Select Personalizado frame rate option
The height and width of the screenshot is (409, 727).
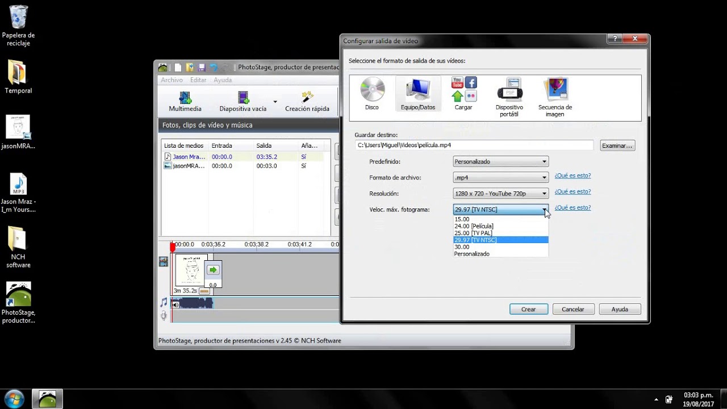[500, 254]
